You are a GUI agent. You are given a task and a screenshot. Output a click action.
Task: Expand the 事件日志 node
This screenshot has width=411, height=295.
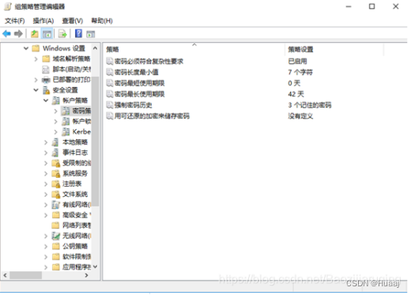pyautogui.click(x=46, y=153)
